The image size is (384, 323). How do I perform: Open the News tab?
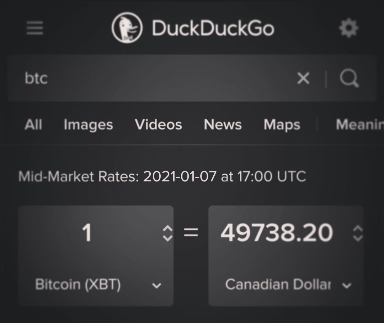click(x=223, y=125)
